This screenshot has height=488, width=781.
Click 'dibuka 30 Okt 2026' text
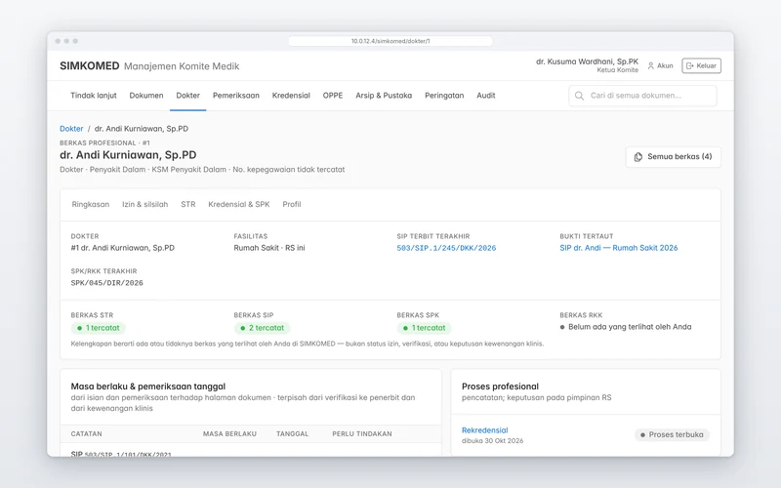pos(493,441)
